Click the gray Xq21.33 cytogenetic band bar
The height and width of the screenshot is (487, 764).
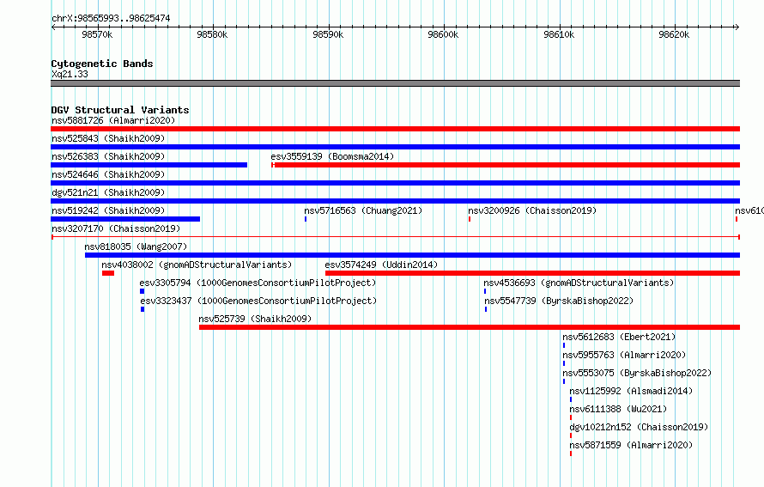coord(395,83)
